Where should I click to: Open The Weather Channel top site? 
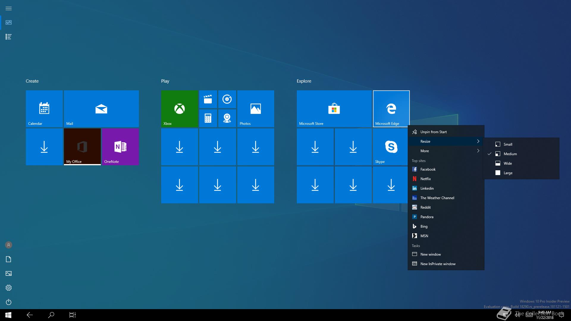[437, 198]
